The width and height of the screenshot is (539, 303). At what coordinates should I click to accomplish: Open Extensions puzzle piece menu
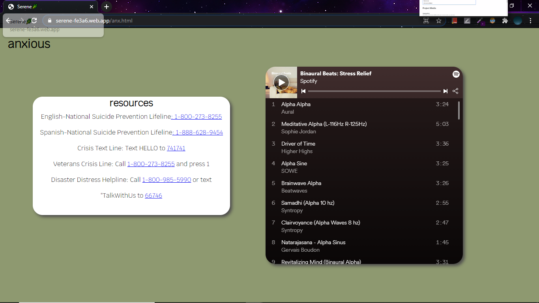[505, 21]
